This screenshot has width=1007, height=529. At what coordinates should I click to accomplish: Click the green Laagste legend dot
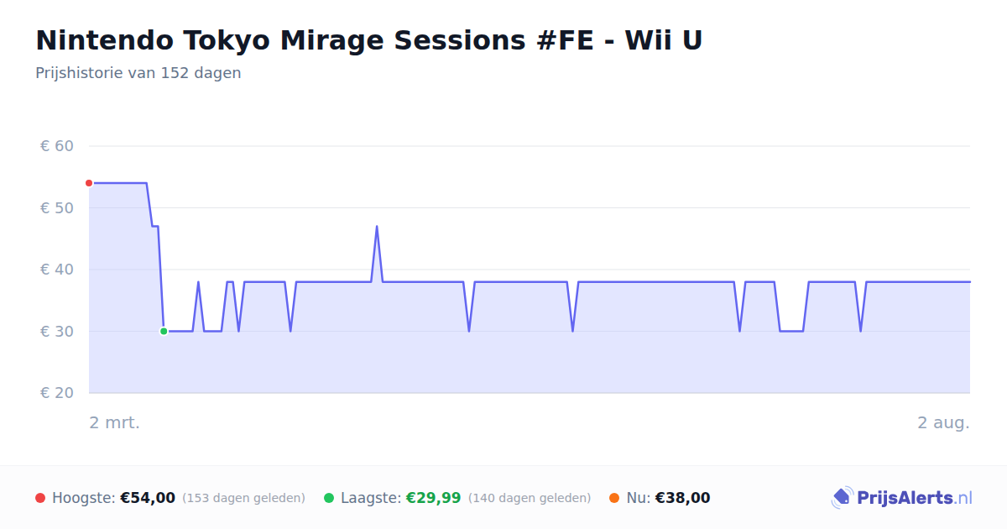click(x=329, y=498)
